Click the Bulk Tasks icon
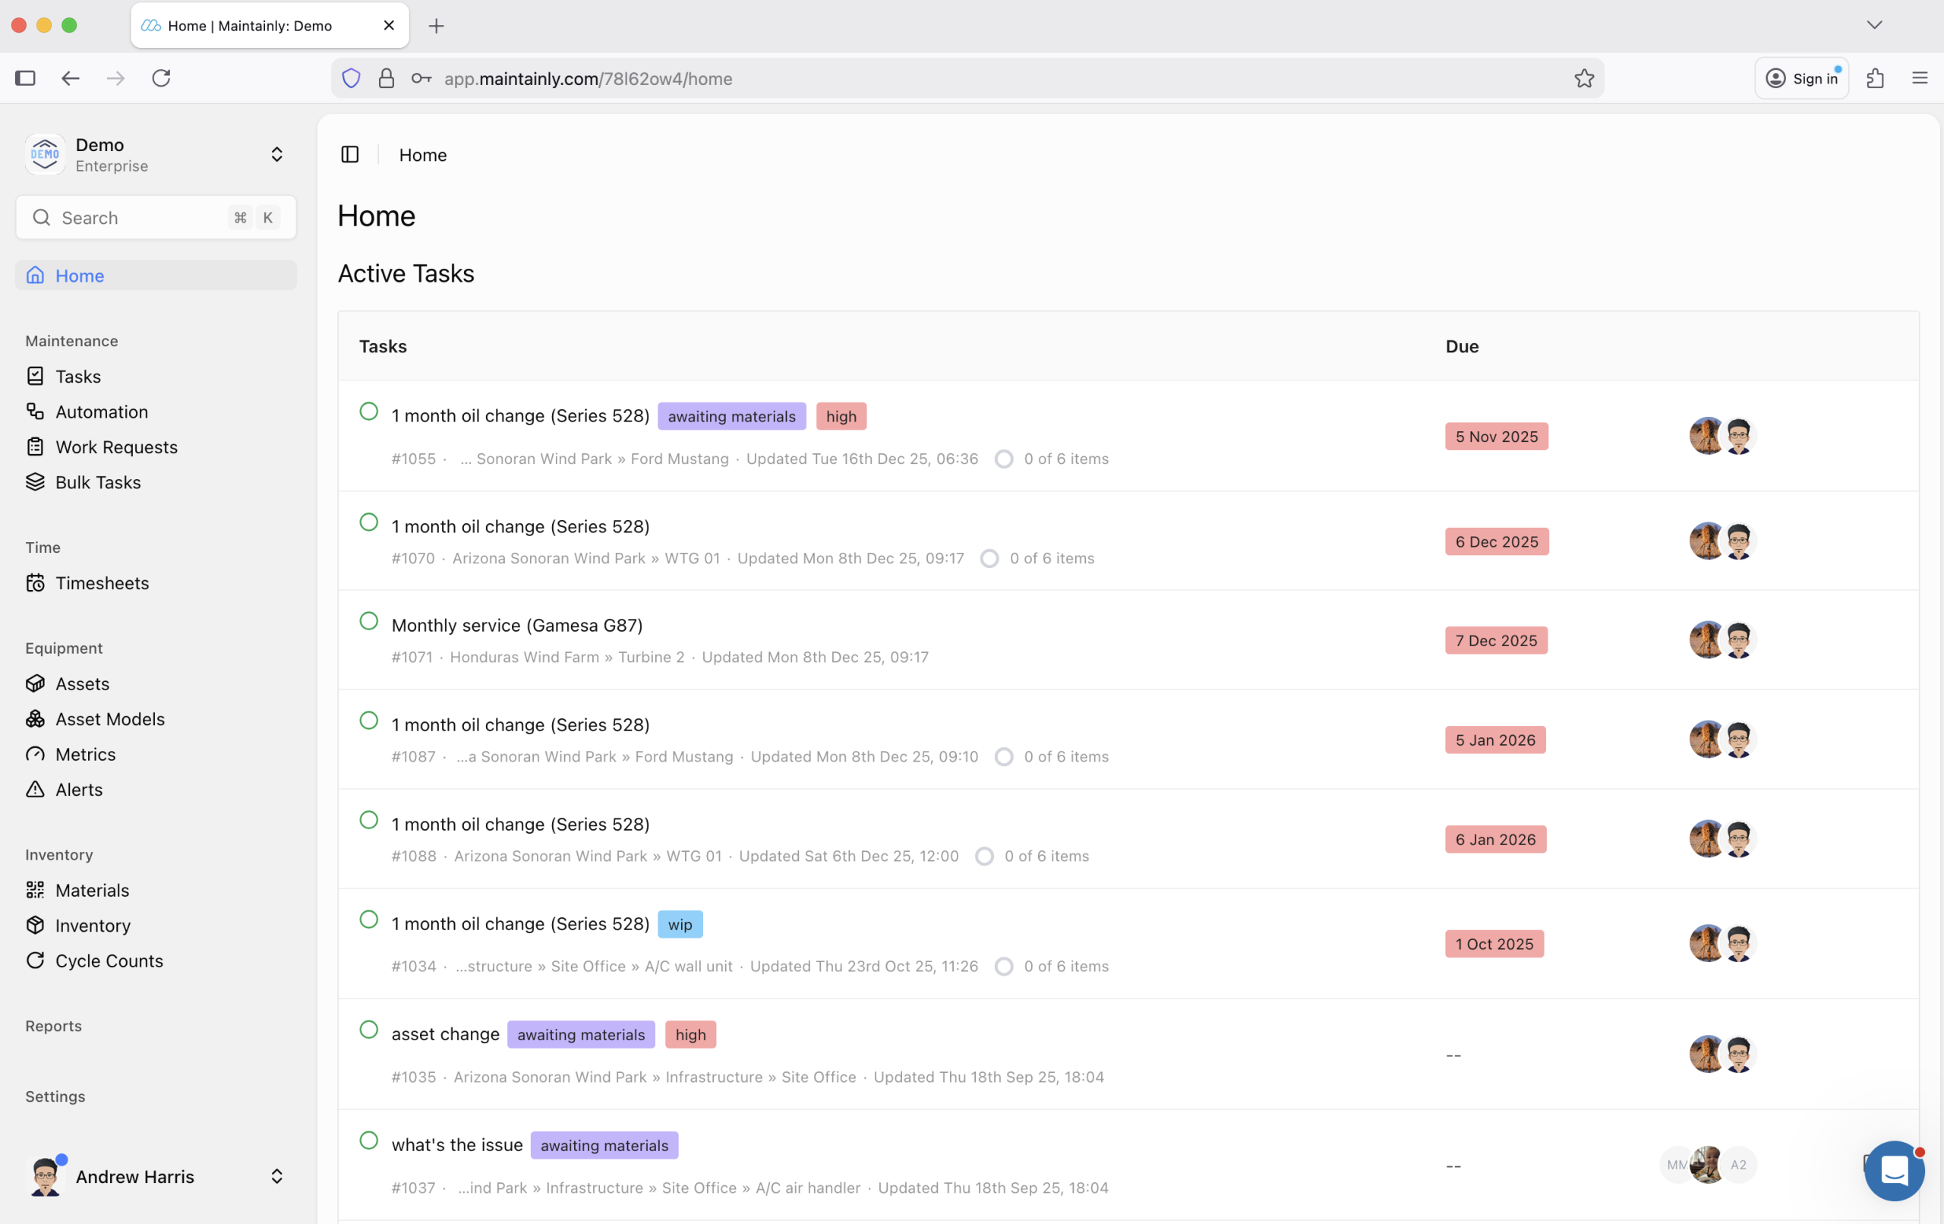The height and width of the screenshot is (1224, 1944). point(36,482)
